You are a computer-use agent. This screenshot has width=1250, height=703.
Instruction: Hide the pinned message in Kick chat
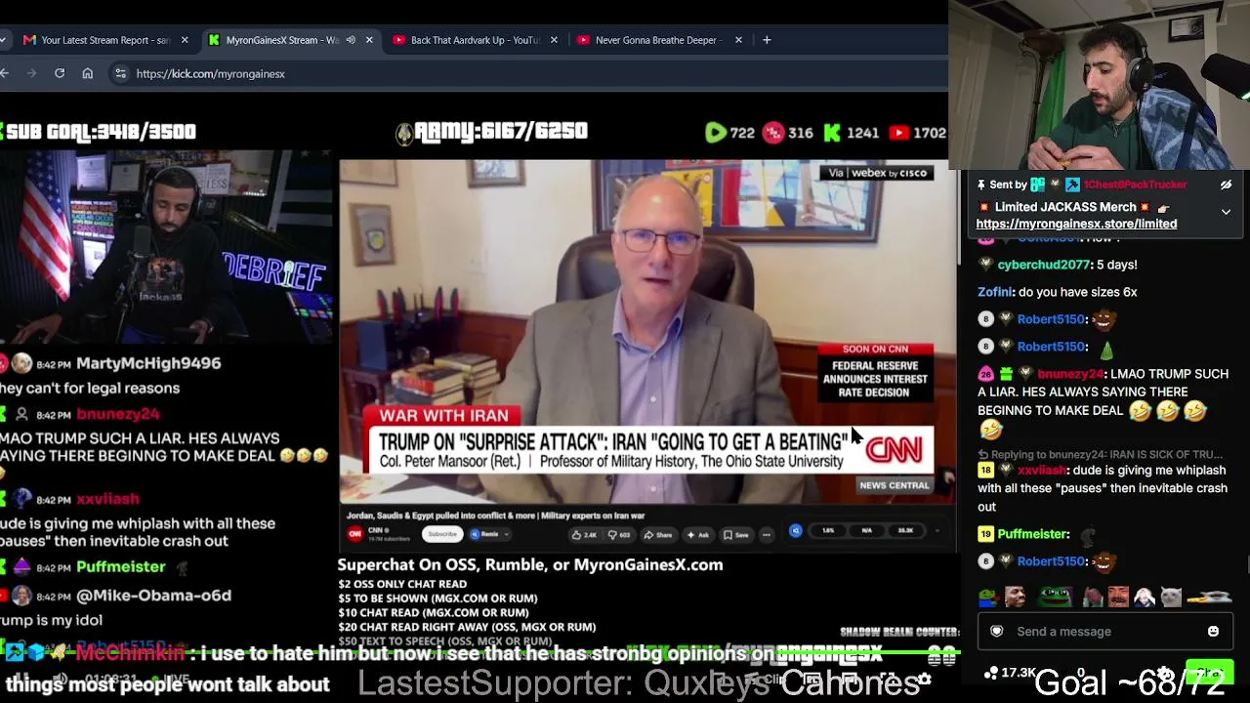(x=1226, y=185)
